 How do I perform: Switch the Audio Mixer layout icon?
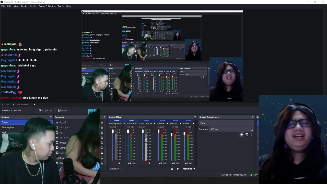[172, 169]
